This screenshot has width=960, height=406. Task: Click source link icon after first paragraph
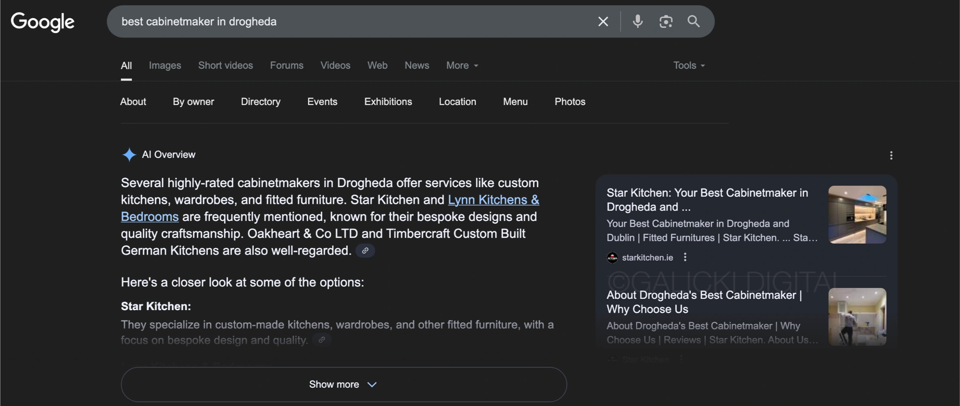365,251
